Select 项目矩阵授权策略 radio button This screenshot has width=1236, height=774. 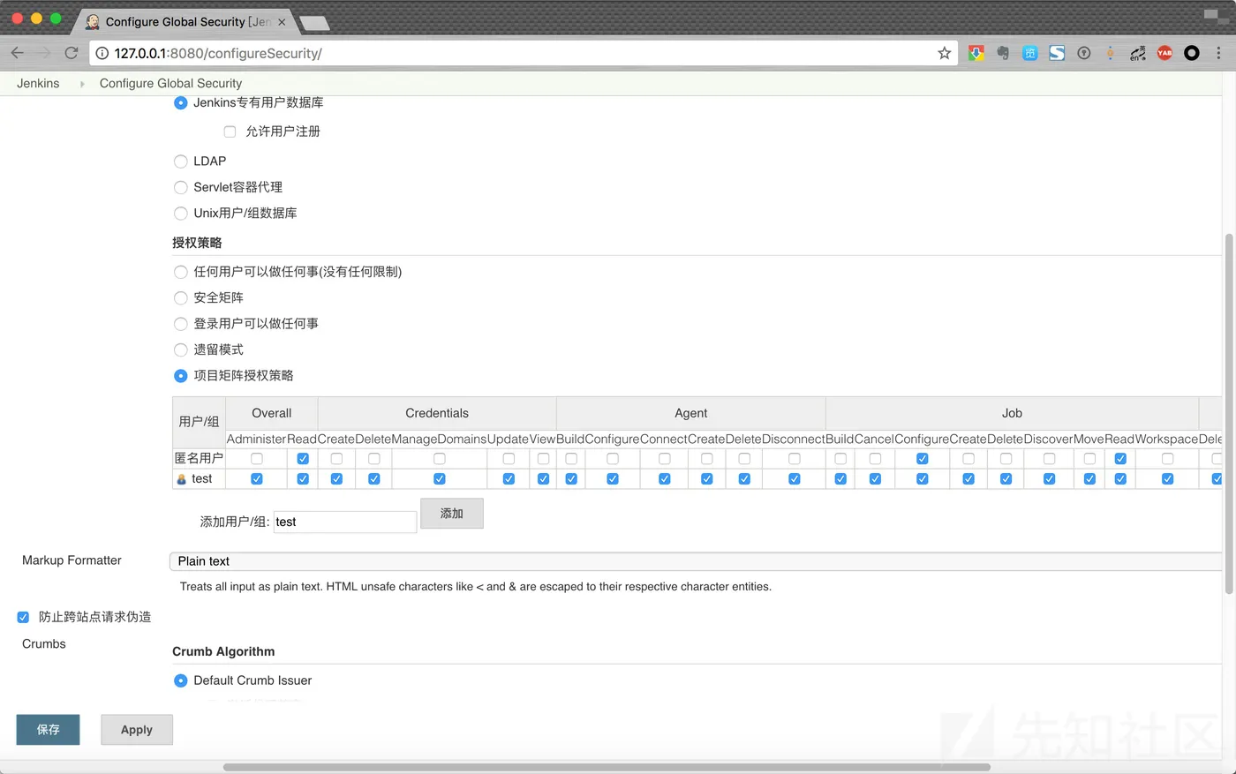click(181, 376)
